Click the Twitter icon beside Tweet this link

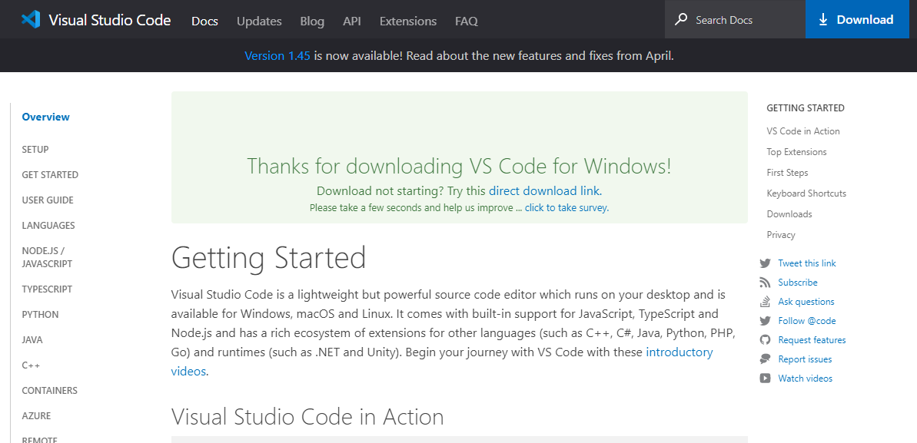point(765,263)
